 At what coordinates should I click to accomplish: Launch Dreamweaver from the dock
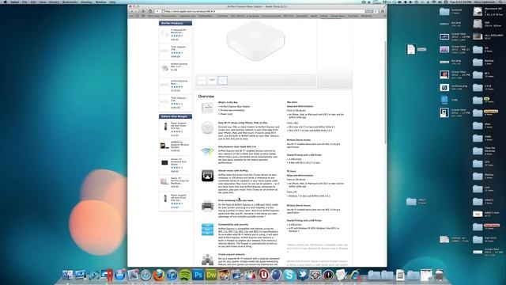tap(211, 275)
